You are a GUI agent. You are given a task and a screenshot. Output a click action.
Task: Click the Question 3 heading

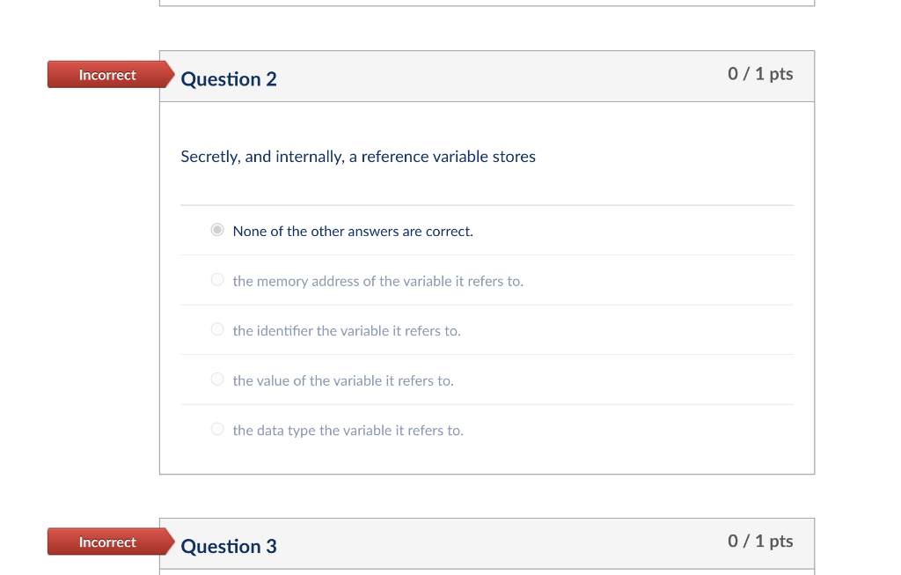[229, 546]
